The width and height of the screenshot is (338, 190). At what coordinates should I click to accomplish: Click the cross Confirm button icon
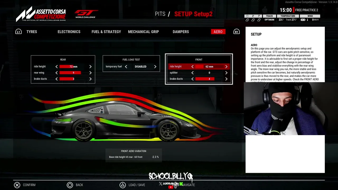click(x=17, y=185)
